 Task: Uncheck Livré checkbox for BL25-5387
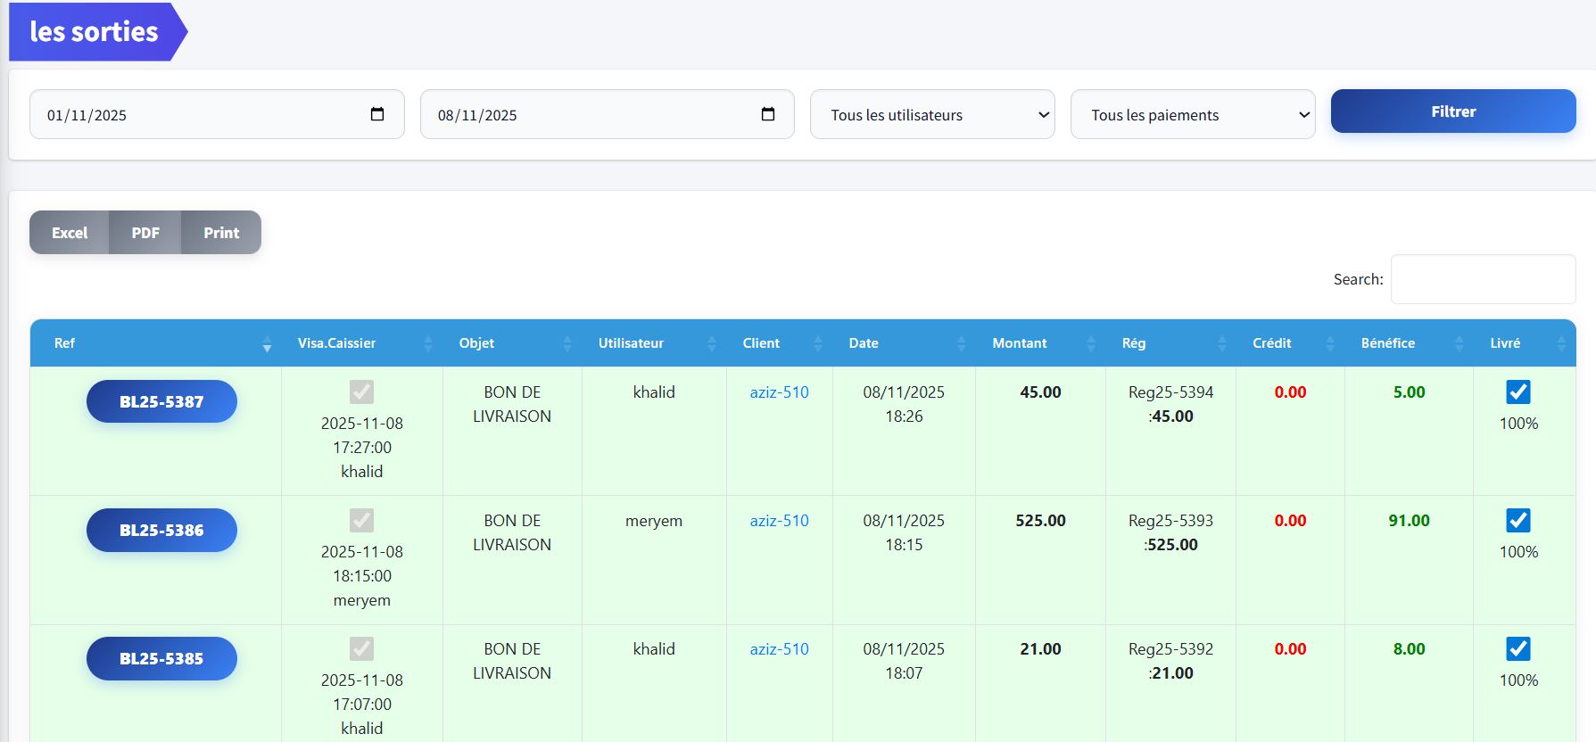point(1517,392)
